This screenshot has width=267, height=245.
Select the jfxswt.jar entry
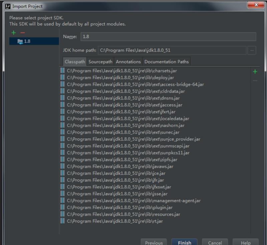click(119, 187)
